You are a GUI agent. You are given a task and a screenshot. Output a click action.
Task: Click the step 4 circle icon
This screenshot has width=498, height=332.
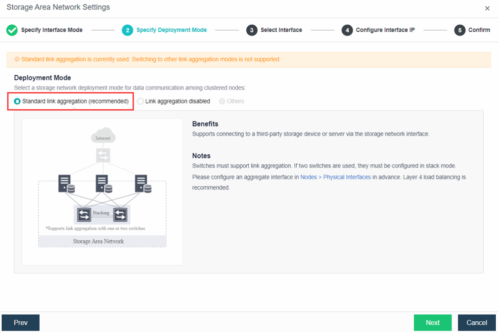347,30
